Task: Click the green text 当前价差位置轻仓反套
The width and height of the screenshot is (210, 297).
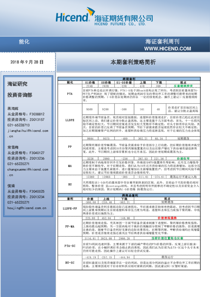Action: (167, 238)
